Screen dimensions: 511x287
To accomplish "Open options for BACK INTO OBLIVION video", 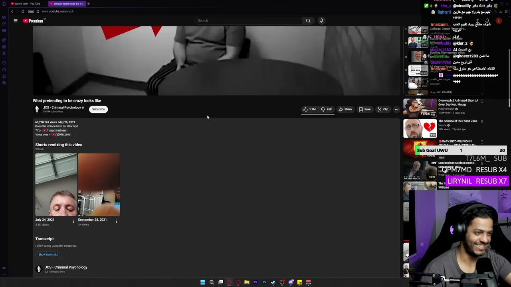I will (x=482, y=142).
